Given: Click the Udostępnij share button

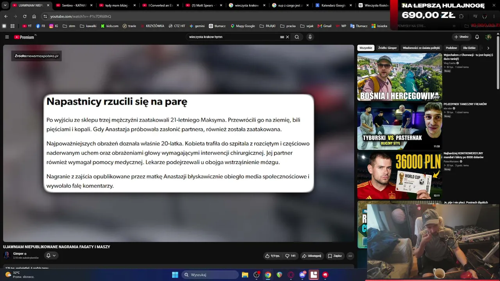Looking at the screenshot, I should [311, 256].
